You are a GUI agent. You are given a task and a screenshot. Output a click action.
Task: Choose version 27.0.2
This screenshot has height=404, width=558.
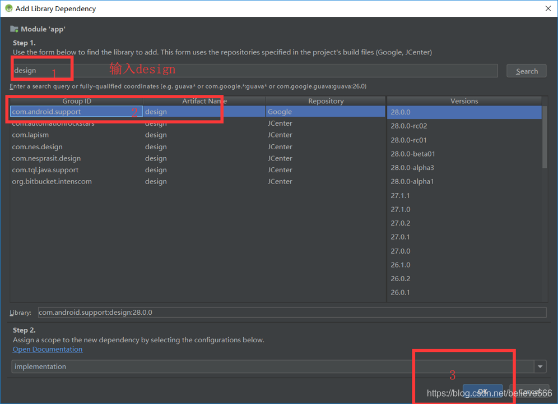(x=464, y=223)
